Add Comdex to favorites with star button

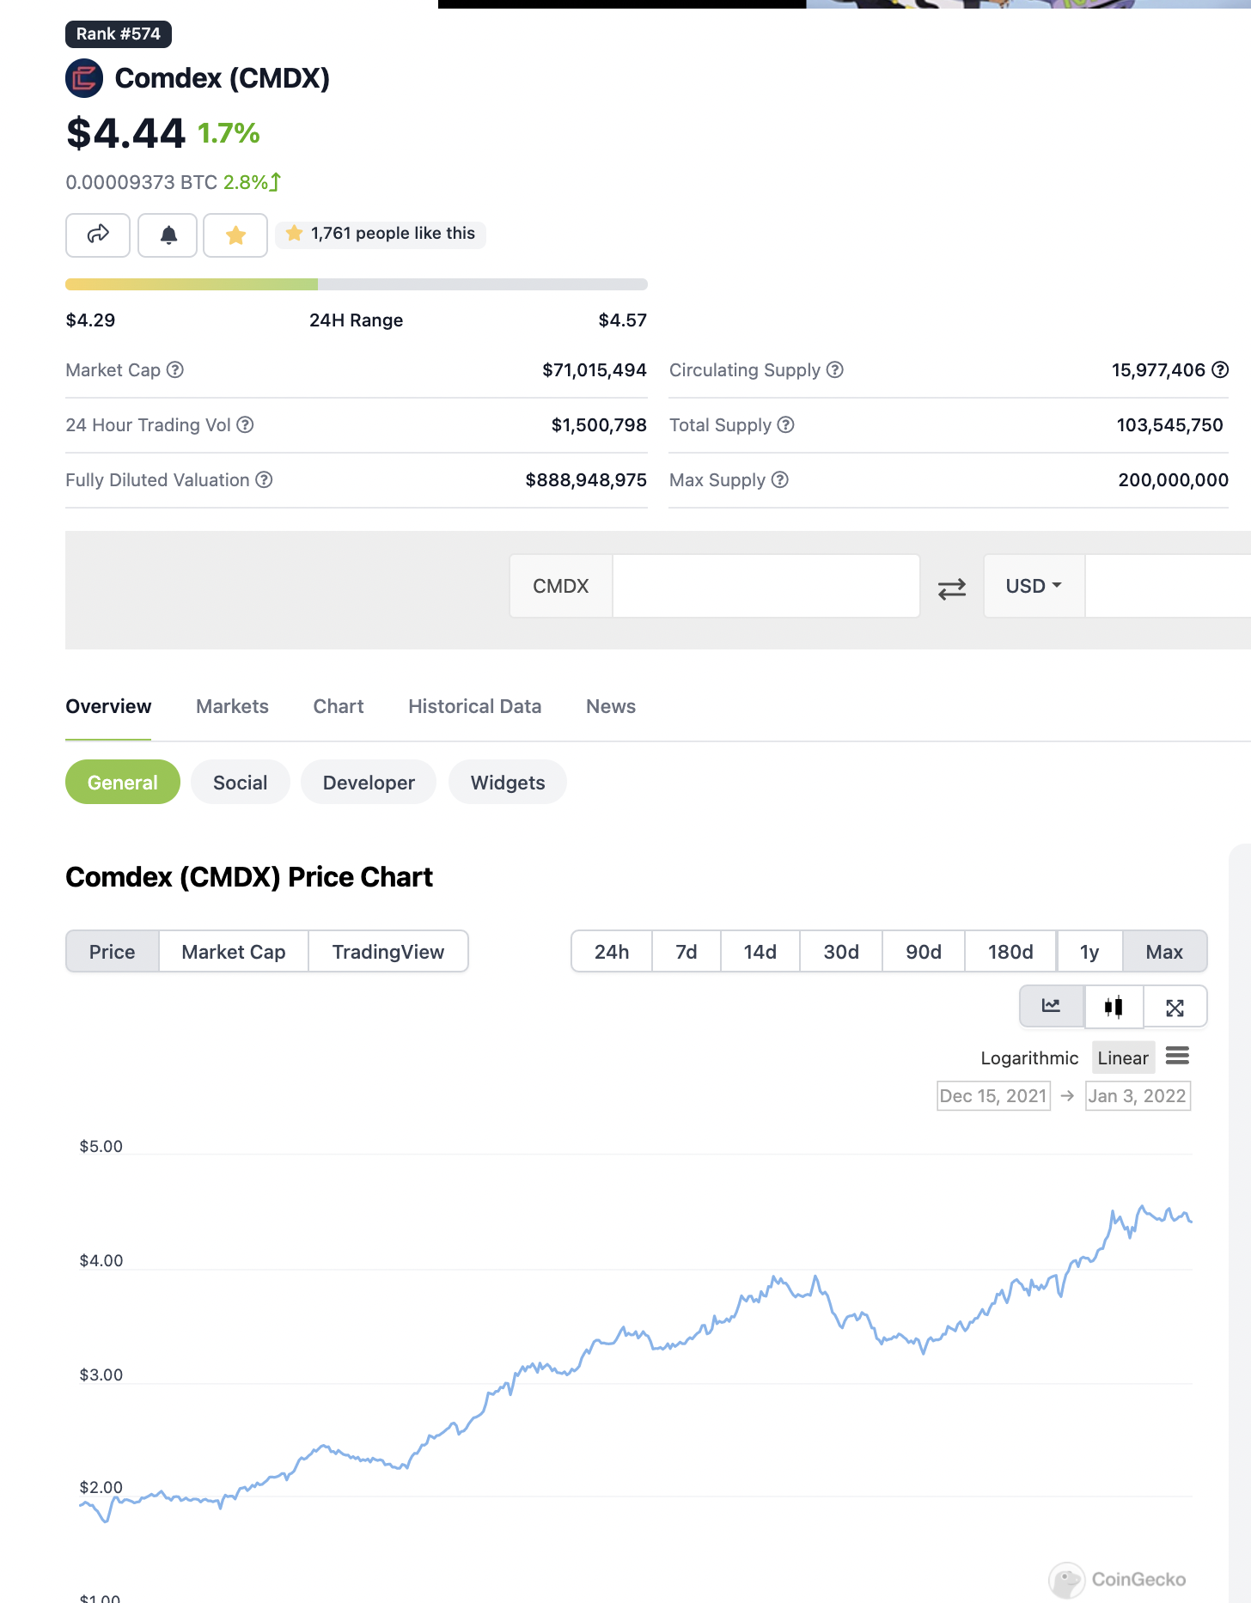pos(235,235)
